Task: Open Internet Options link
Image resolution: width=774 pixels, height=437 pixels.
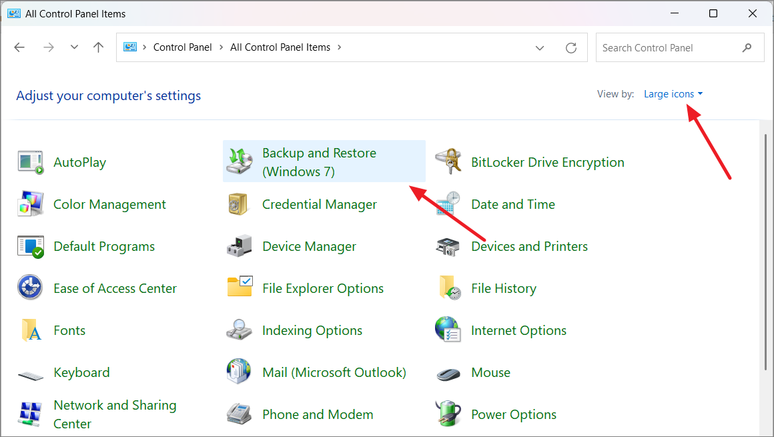Action: point(519,330)
